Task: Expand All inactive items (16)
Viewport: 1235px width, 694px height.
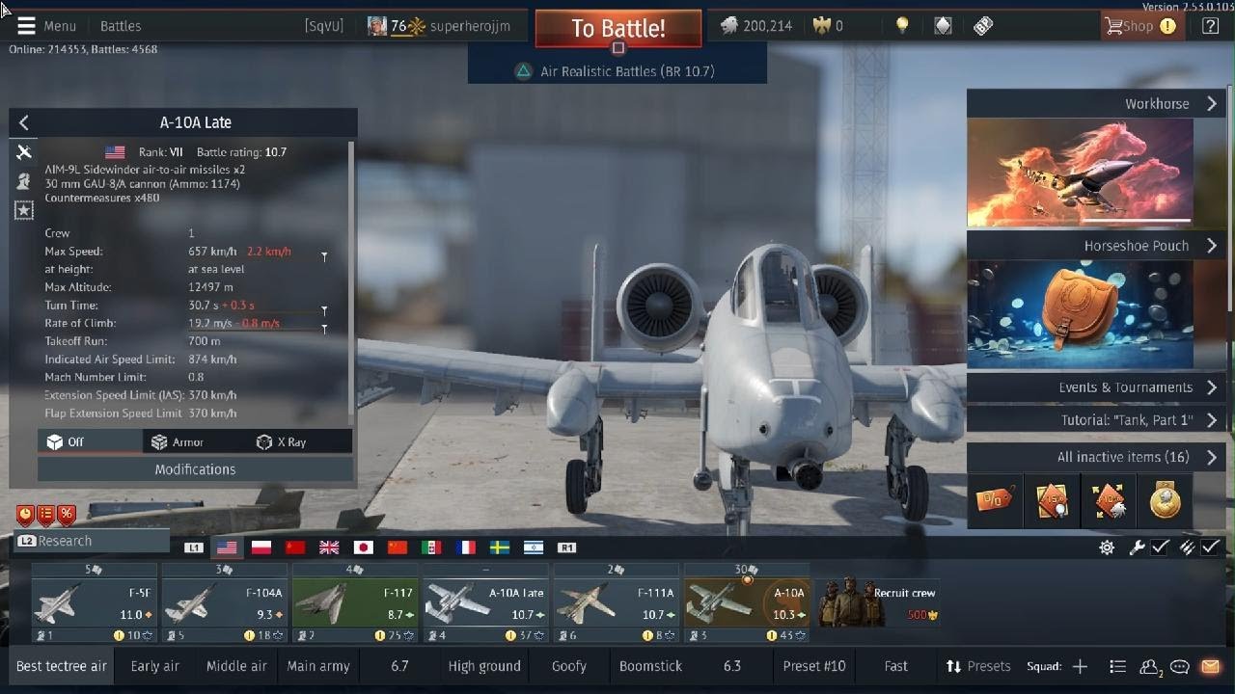Action: point(1097,457)
